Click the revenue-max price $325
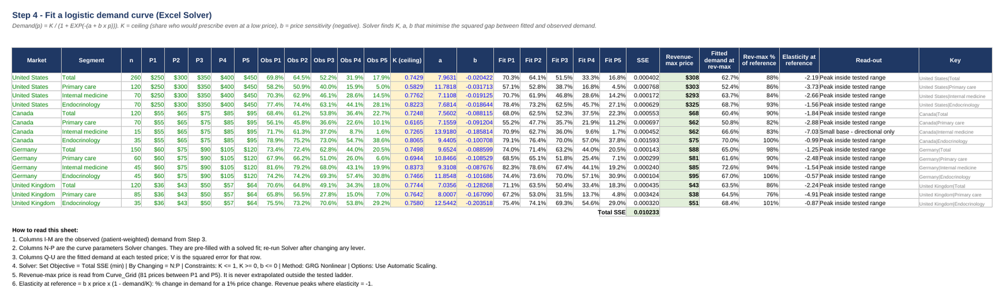This screenshot has height=299, width=1004. click(x=680, y=105)
